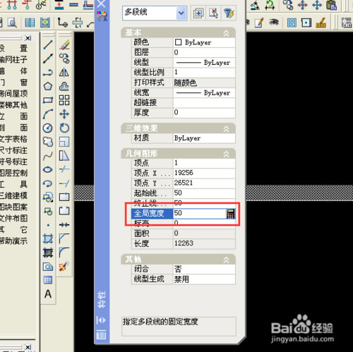
Task: Open calculator for 全局宽度 field
Action: [x=230, y=214]
